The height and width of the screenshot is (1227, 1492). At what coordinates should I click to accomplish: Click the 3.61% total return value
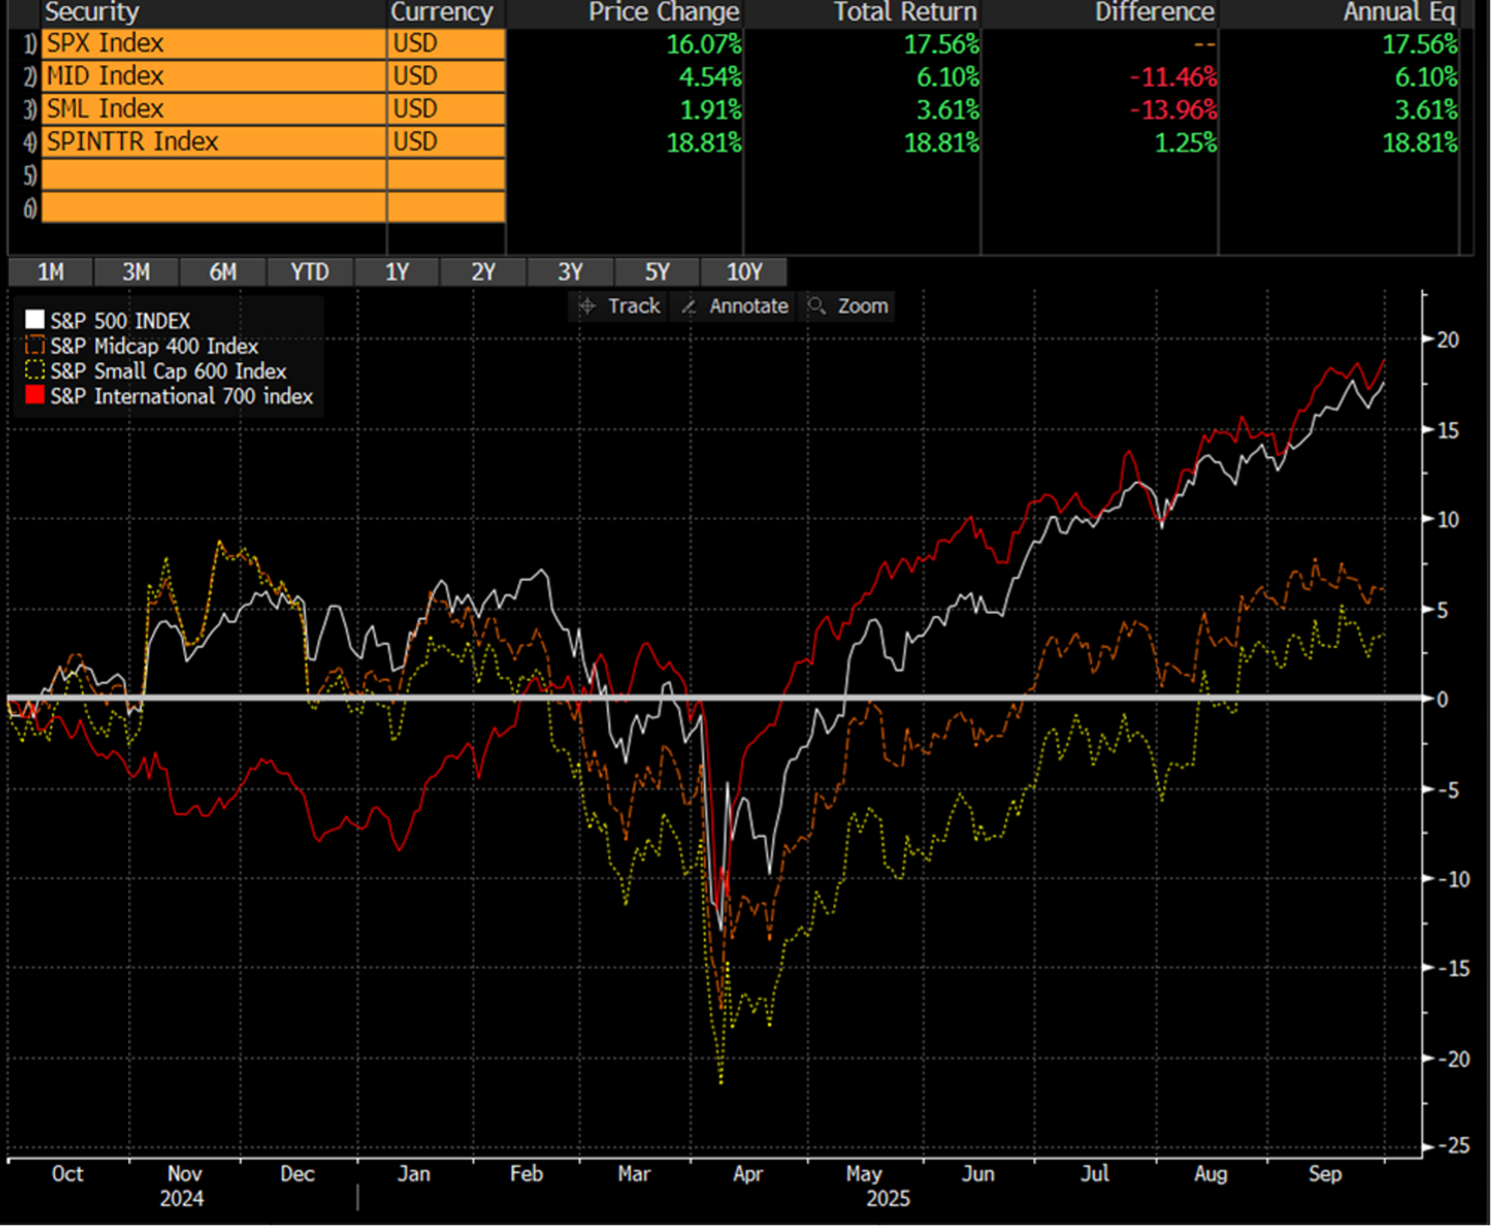coord(948,110)
